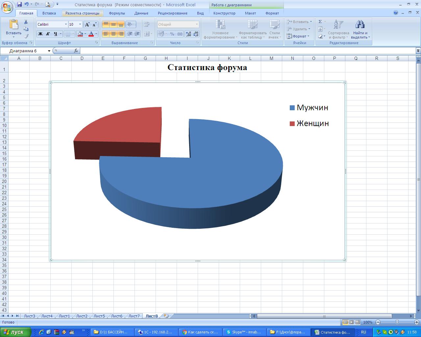The width and height of the screenshot is (421, 337).
Task: Open the Calibri font name dropdown
Action: (66, 24)
